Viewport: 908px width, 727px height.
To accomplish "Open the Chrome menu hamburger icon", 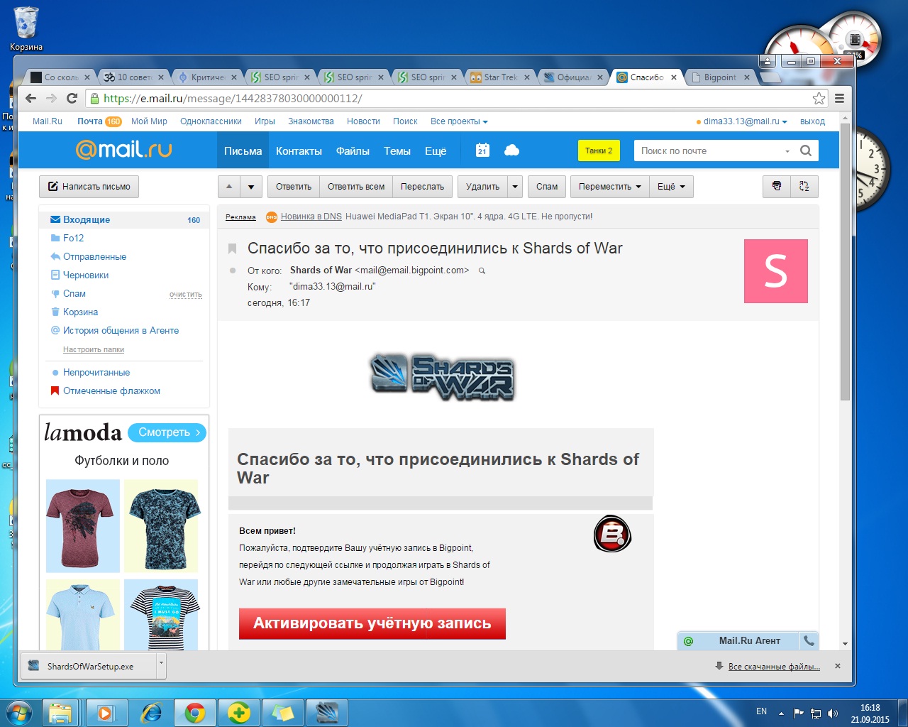I will pyautogui.click(x=840, y=99).
